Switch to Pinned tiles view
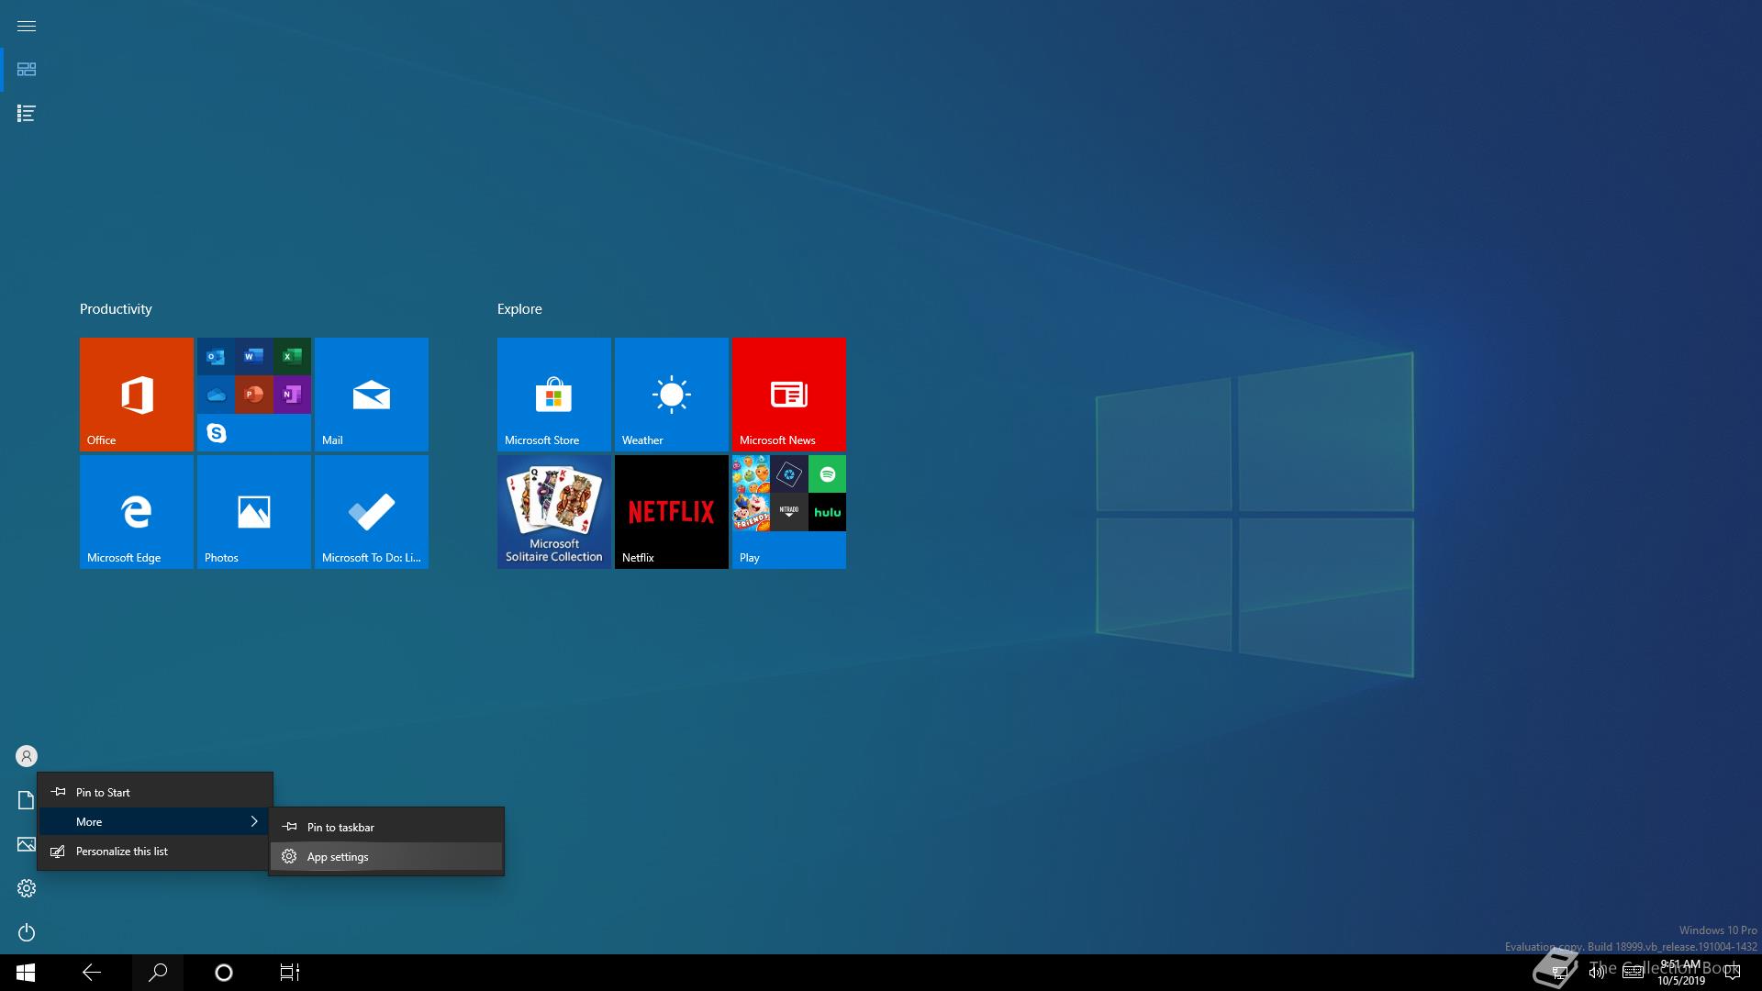This screenshot has width=1762, height=991. (x=27, y=70)
